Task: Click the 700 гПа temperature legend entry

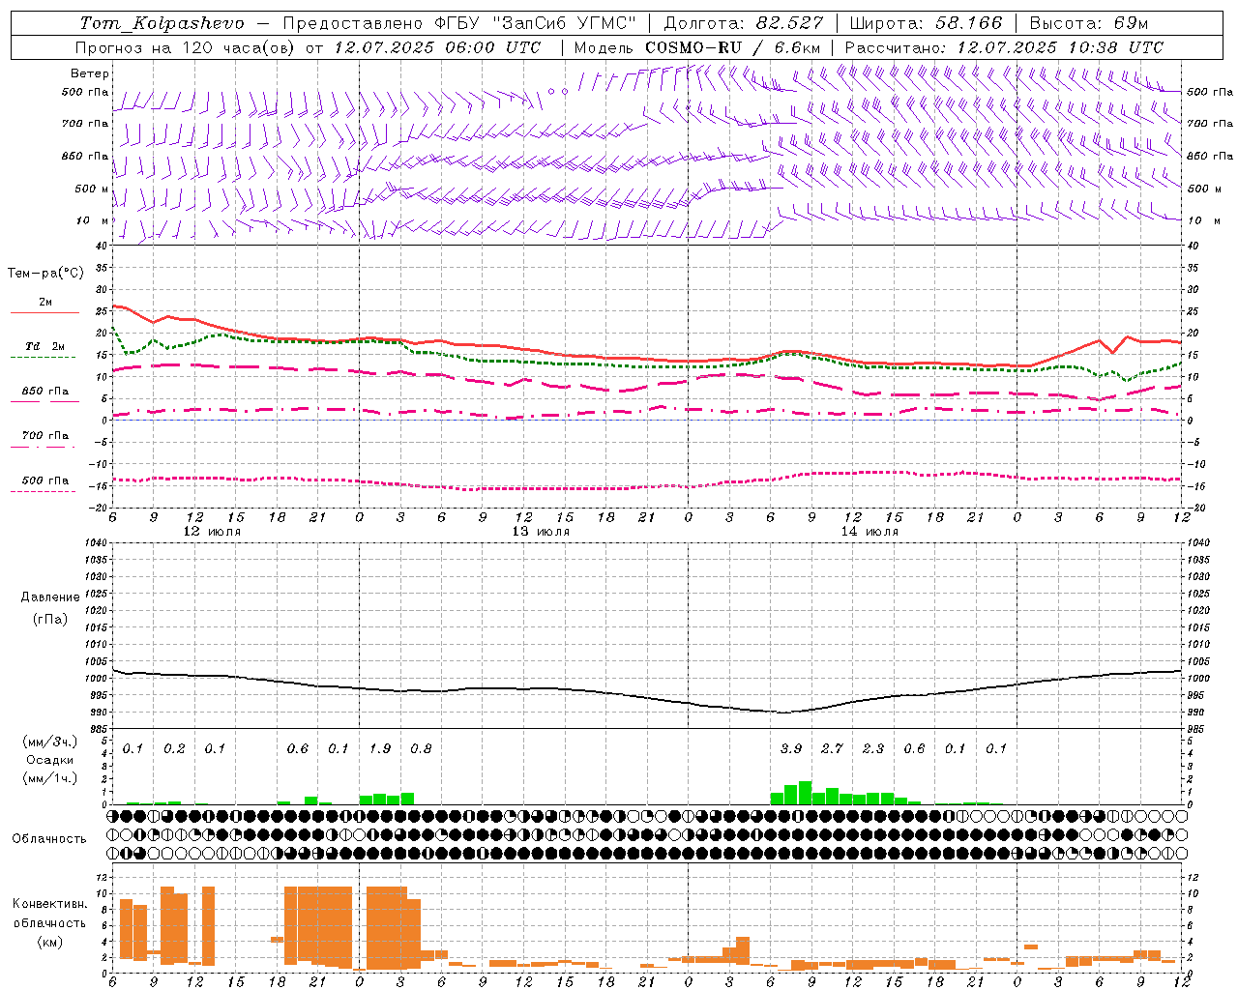Action: click(45, 436)
